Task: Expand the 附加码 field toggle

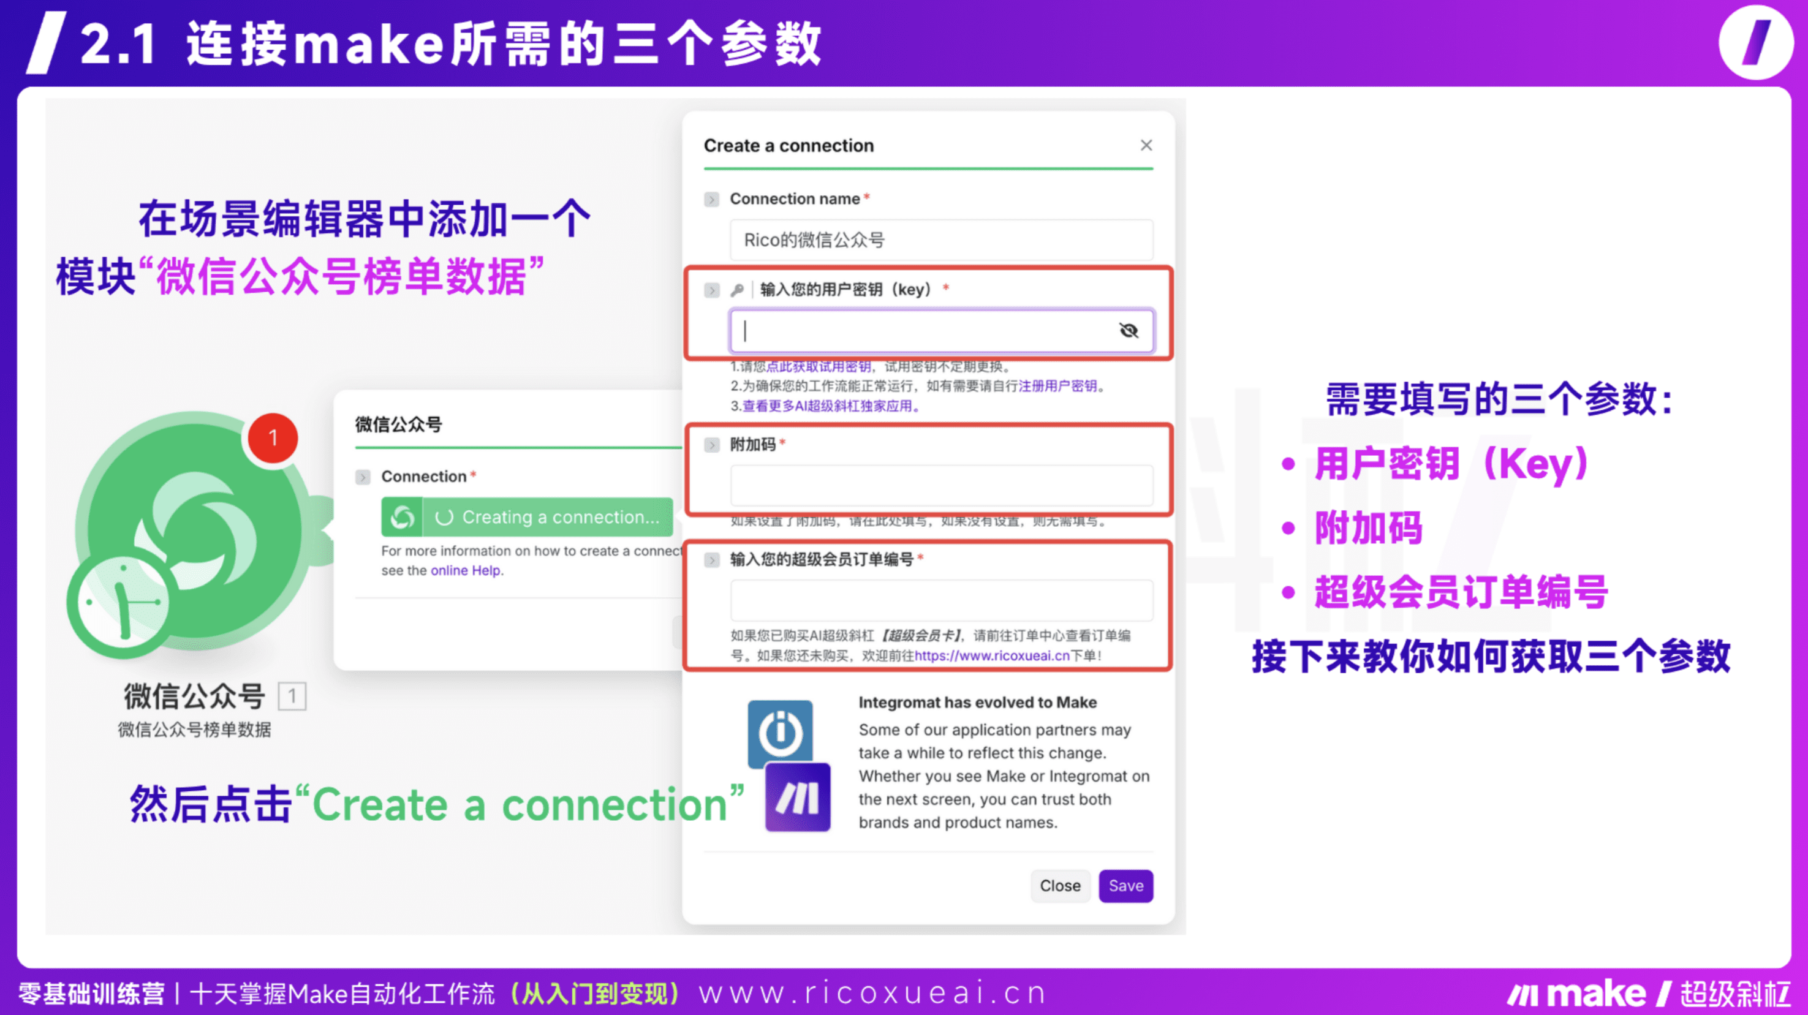Action: tap(712, 445)
